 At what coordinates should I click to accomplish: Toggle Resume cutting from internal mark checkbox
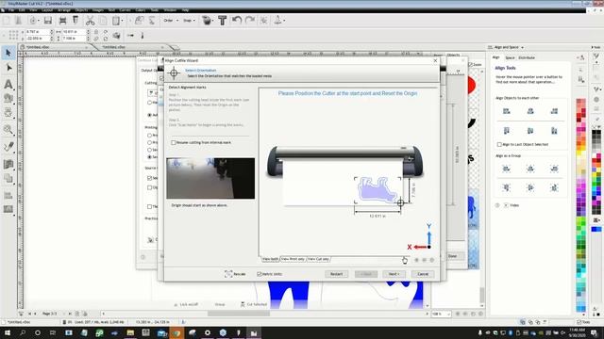pos(174,142)
